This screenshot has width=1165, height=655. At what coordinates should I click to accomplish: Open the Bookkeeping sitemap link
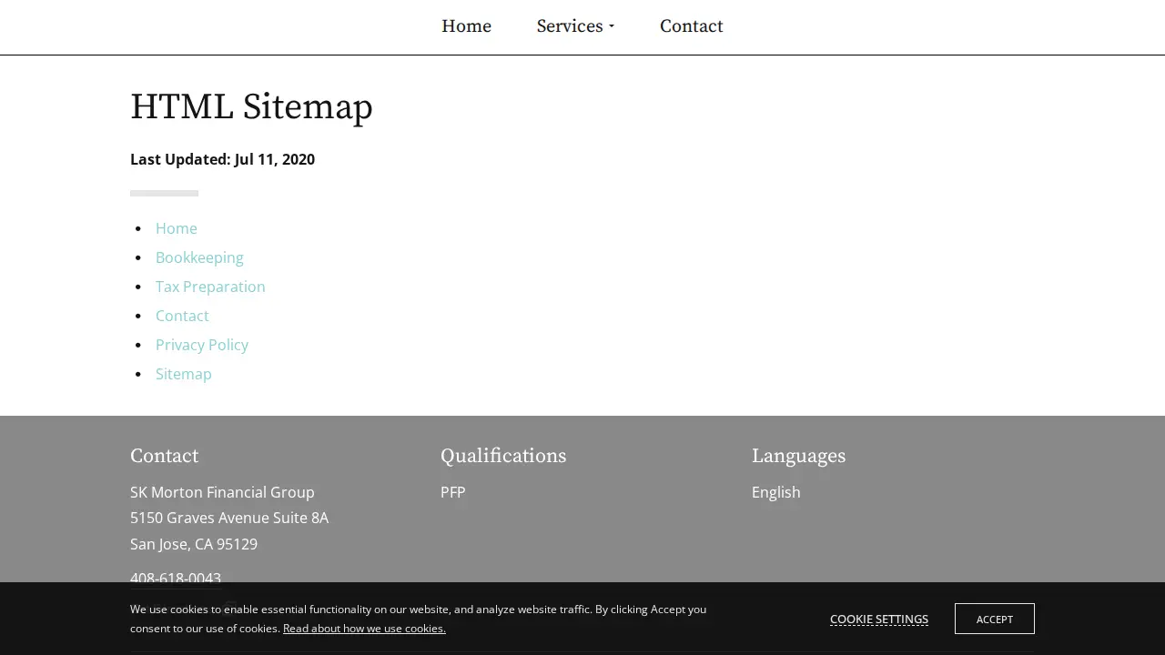(x=199, y=257)
